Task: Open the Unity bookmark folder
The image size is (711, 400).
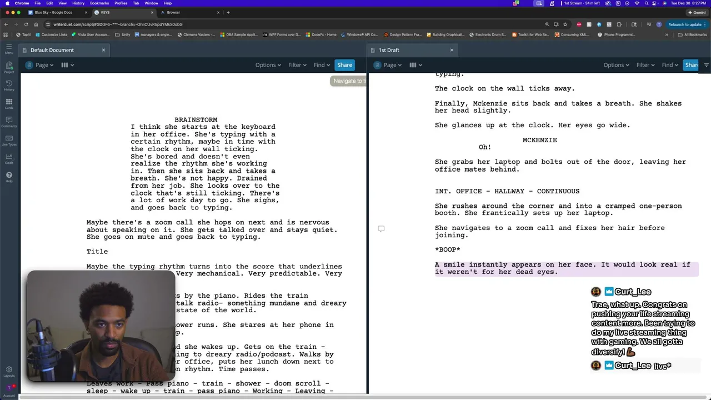Action: coord(123,34)
